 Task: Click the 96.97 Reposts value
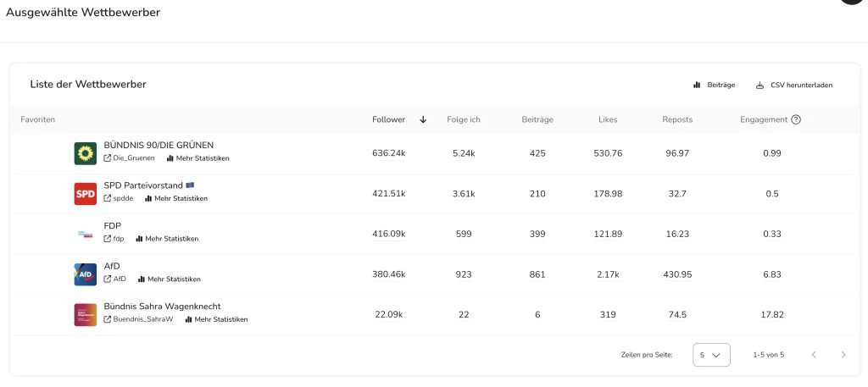677,153
